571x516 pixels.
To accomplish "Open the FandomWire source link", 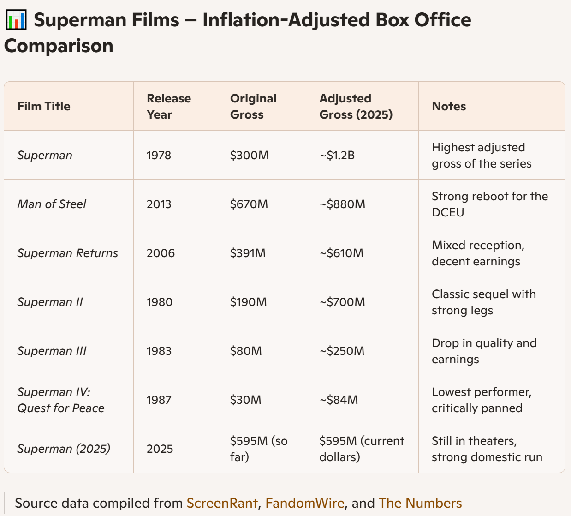I will [305, 503].
